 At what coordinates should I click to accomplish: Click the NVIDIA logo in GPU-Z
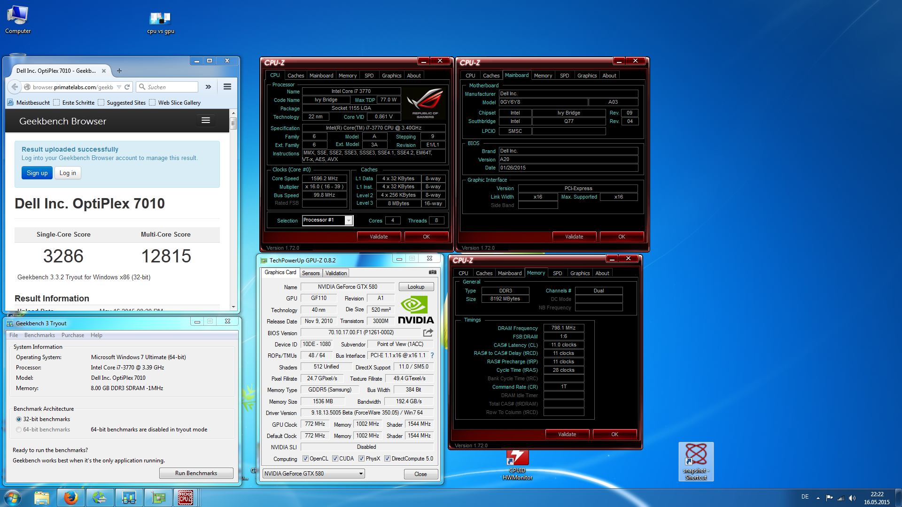point(415,309)
